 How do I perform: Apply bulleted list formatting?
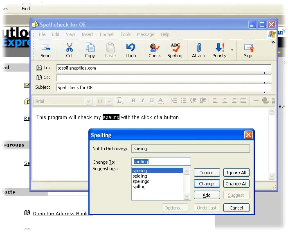click(184, 101)
